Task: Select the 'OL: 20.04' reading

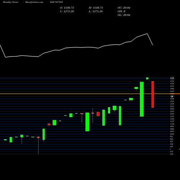Action: point(124,15)
